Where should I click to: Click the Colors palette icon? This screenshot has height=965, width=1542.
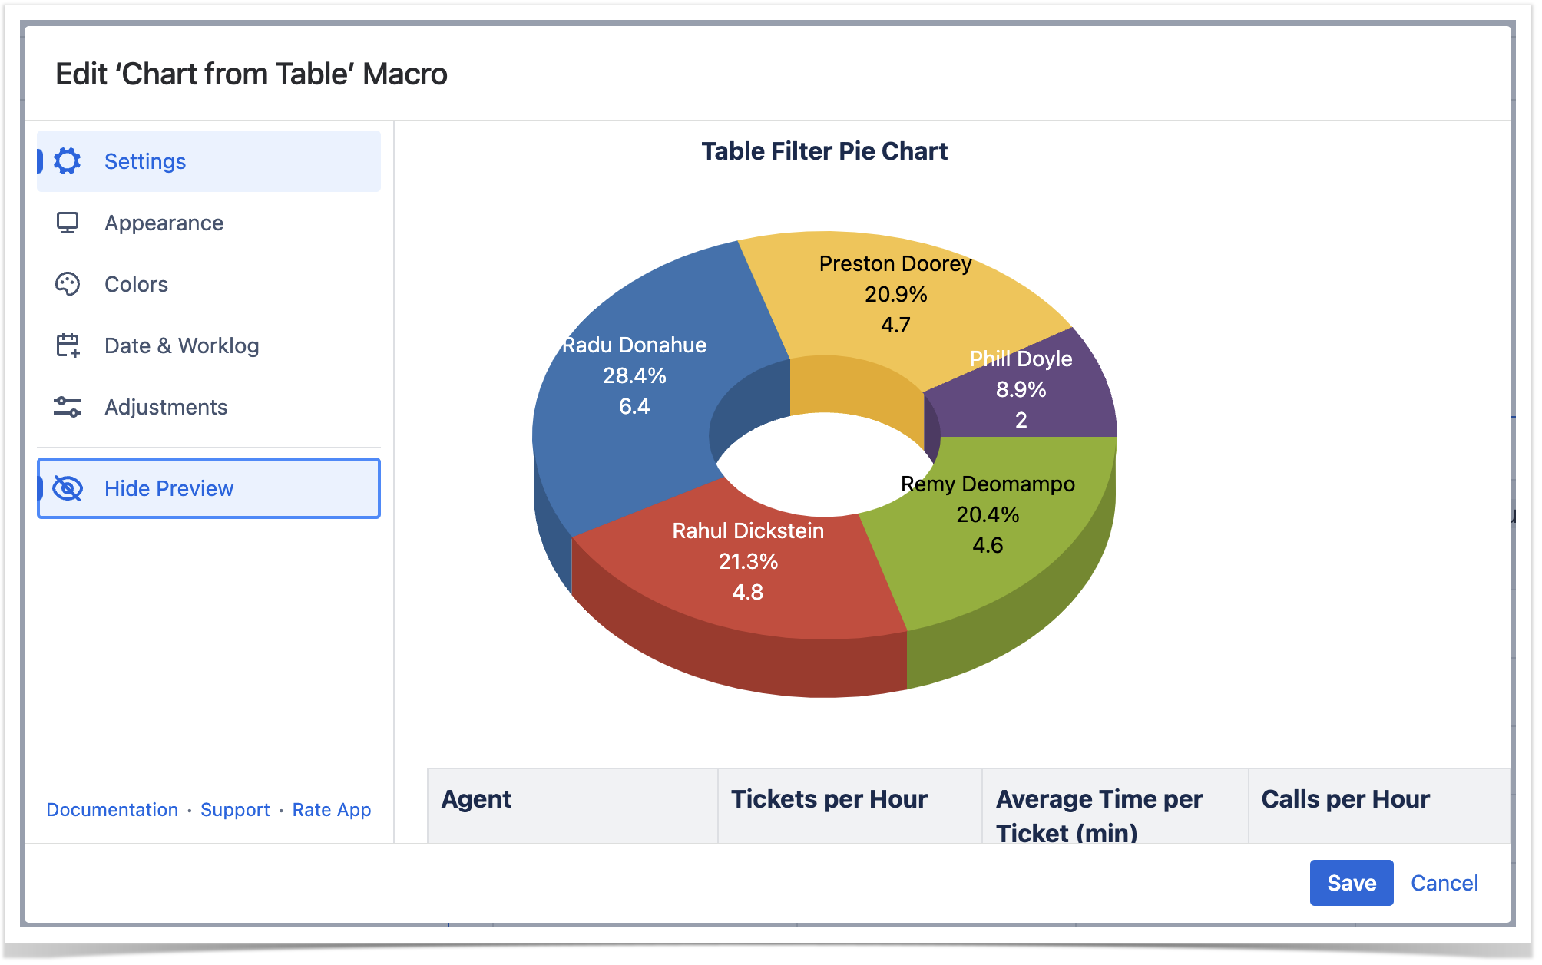click(68, 284)
